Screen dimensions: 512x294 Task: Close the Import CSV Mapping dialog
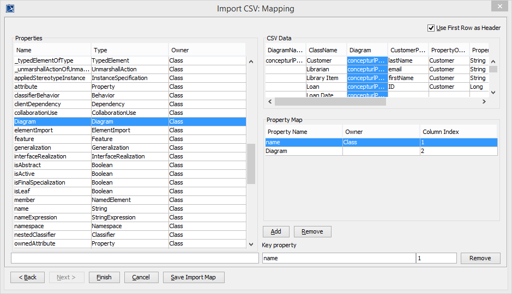pyautogui.click(x=497, y=7)
